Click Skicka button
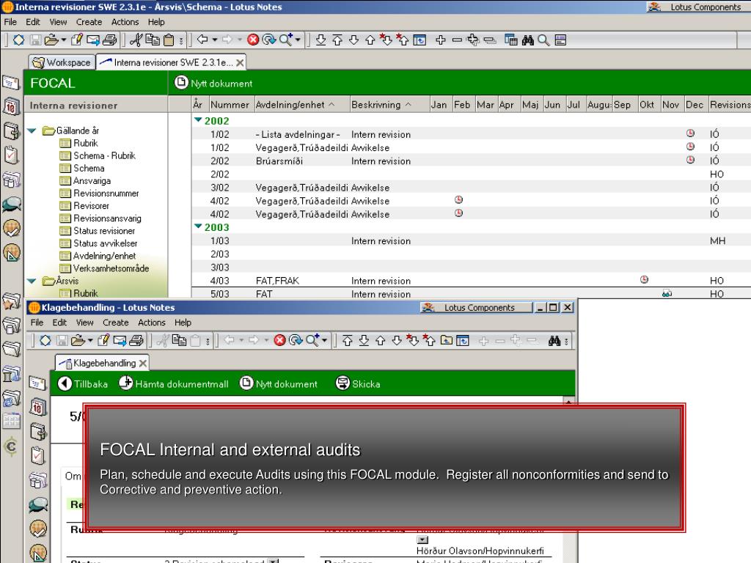Screen dimensions: 751x563 pyautogui.click(x=358, y=384)
